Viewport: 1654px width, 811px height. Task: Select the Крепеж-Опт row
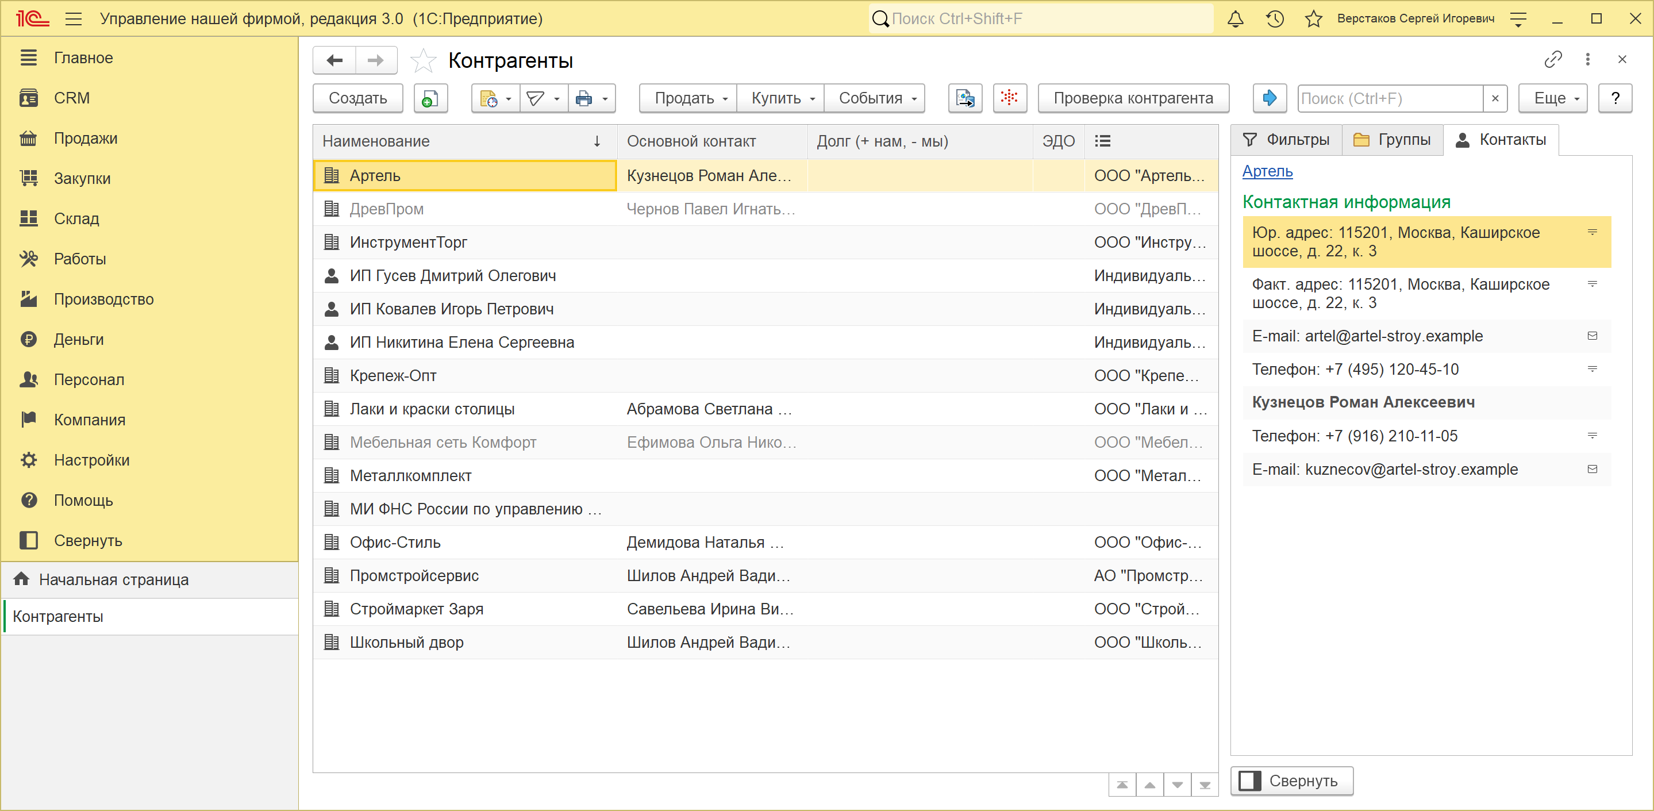766,376
